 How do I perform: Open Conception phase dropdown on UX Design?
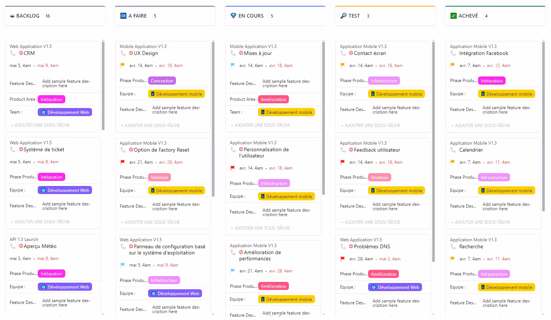coord(162,81)
